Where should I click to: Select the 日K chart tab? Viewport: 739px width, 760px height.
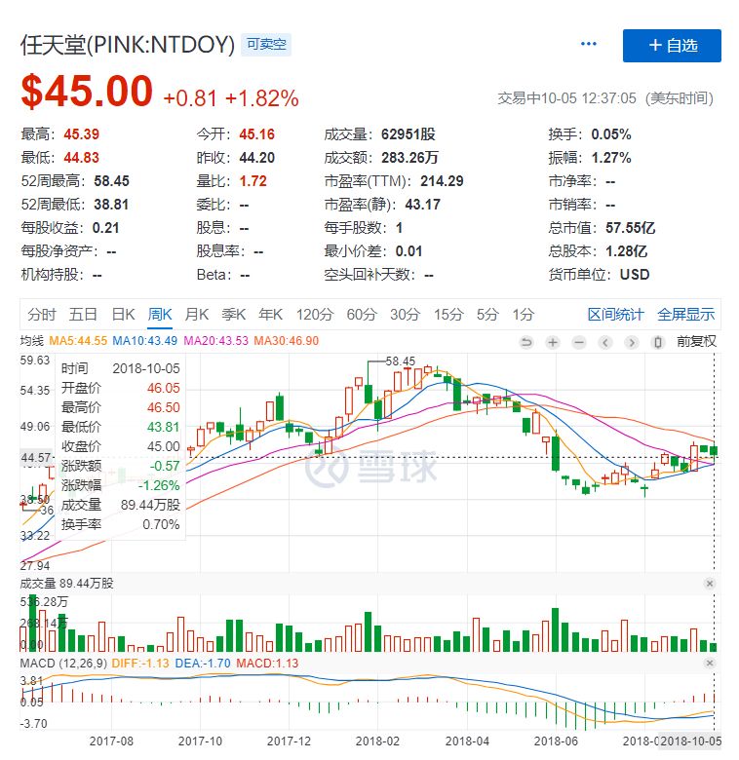point(123,315)
